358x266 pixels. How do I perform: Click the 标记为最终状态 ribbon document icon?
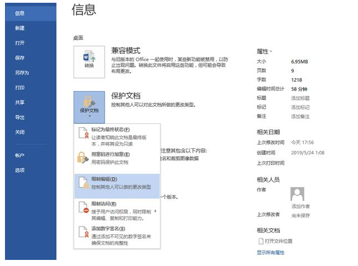pyautogui.click(x=84, y=133)
